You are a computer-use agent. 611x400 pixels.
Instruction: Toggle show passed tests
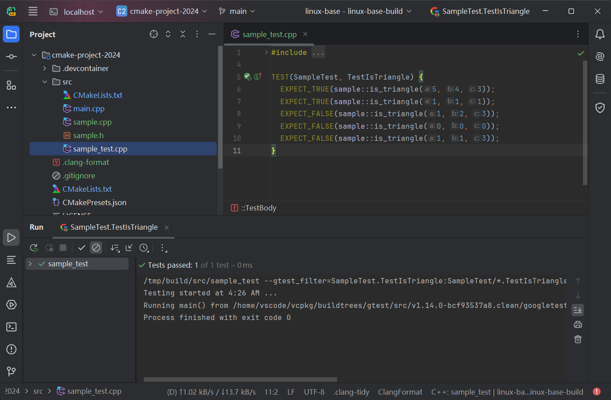tap(81, 248)
